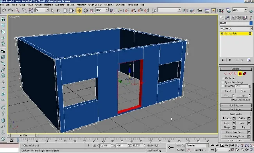Open the Graph Editors menu

pos(95,5)
